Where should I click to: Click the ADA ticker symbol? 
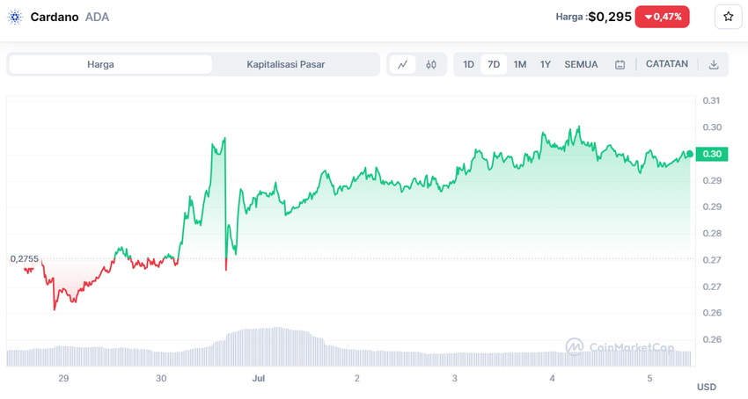(x=98, y=18)
